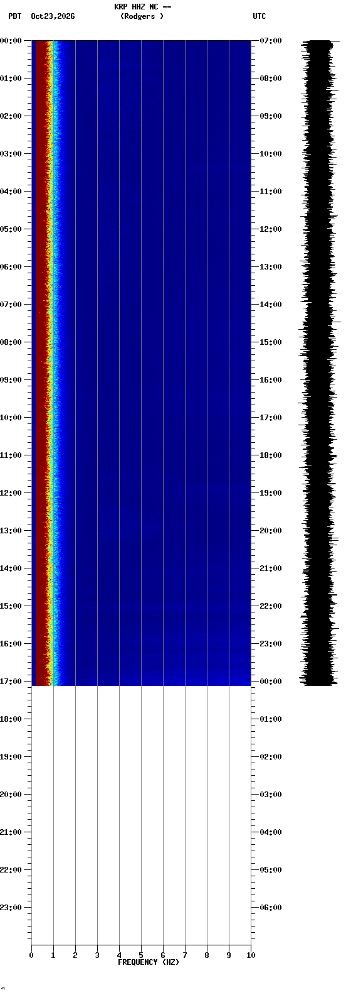
Task: Click the 'PDT' time zone label
Action: tap(15, 16)
